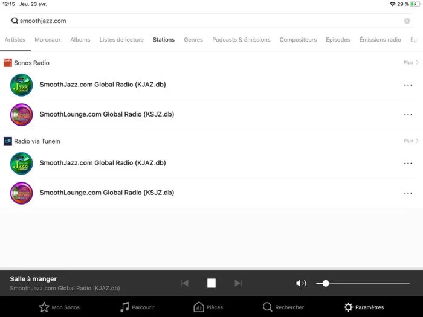
Task: Check the Wi-Fi status icon
Action: click(393, 4)
